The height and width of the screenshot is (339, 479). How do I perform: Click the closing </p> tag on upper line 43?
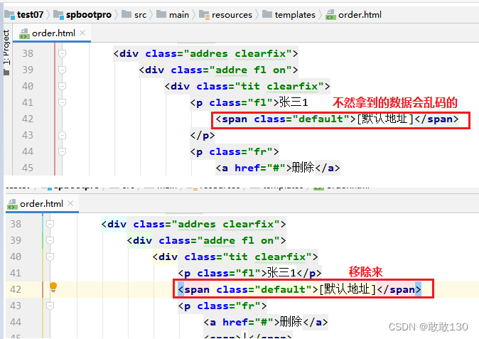(203, 135)
